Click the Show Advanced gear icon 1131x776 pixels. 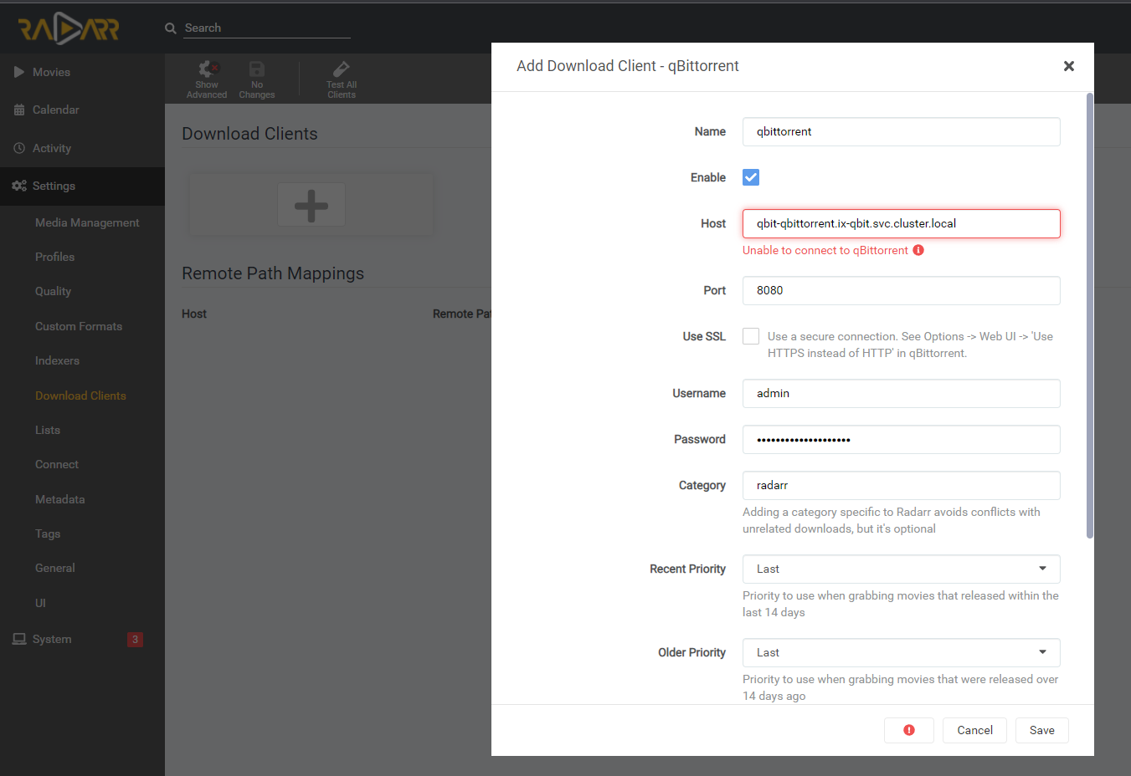pos(207,69)
